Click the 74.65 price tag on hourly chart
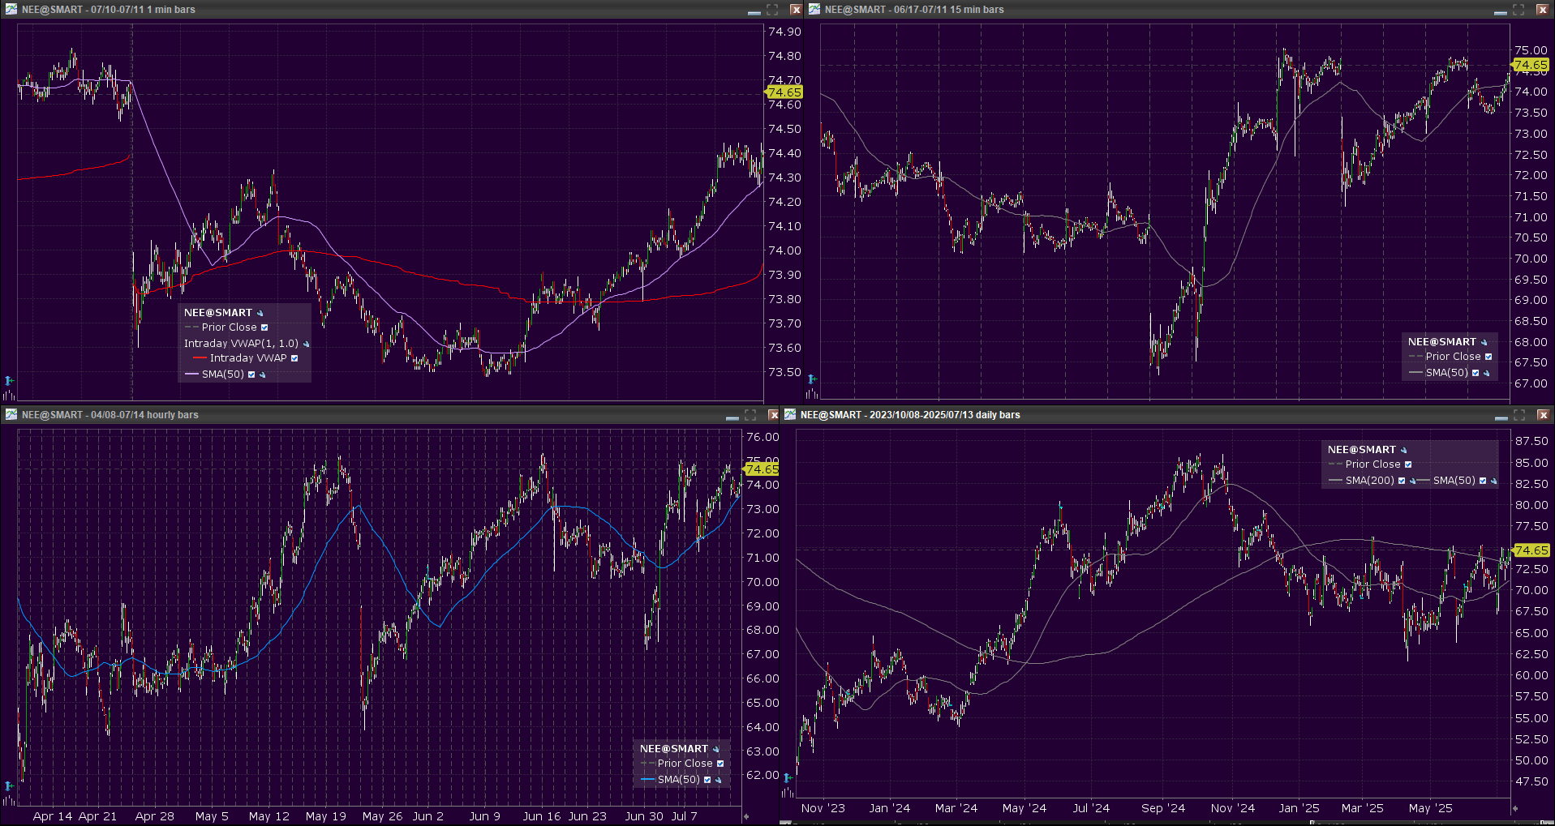The height and width of the screenshot is (826, 1555). [x=762, y=469]
